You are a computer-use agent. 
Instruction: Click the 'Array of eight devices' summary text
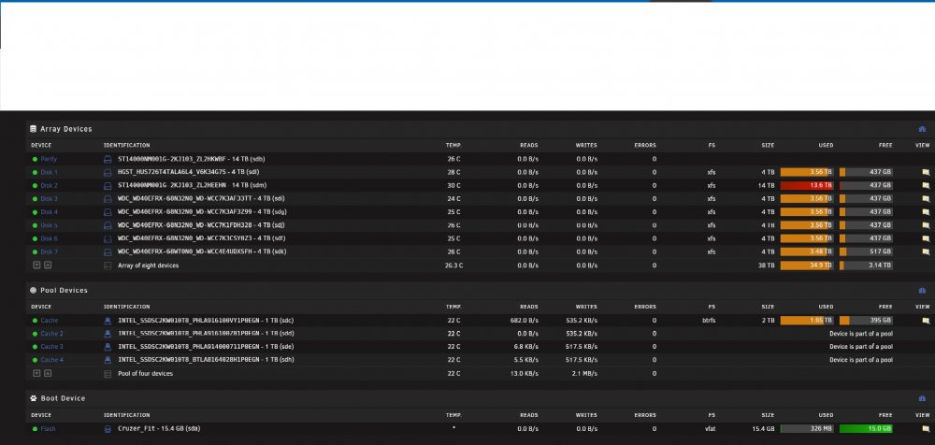click(x=148, y=266)
